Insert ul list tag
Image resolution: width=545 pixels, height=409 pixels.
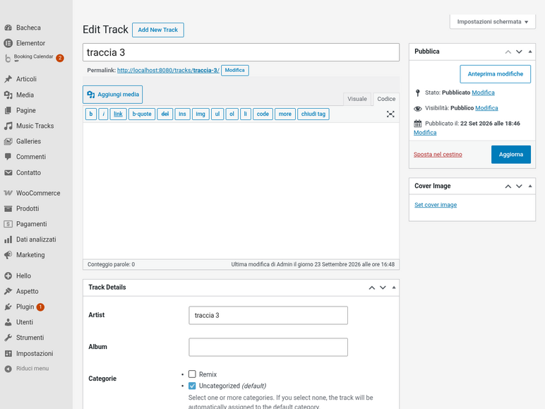point(217,114)
